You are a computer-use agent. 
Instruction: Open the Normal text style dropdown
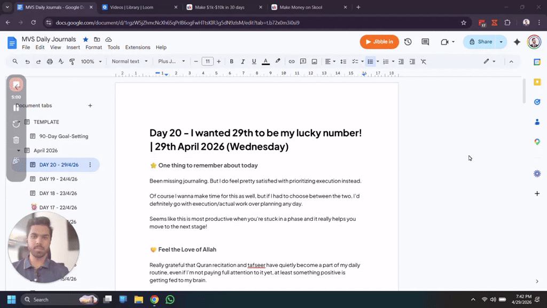(129, 61)
